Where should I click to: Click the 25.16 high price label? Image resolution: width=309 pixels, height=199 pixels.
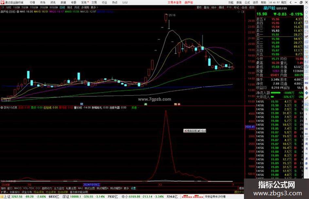pos(172,15)
